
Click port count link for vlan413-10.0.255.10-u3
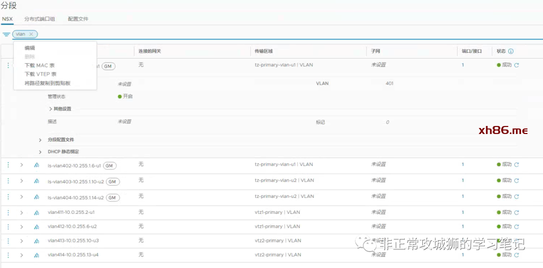click(x=463, y=240)
